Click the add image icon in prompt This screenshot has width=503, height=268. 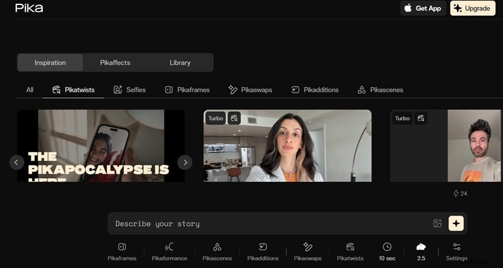pyautogui.click(x=438, y=223)
